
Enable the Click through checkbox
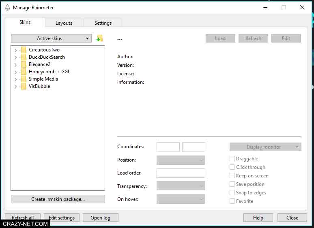point(232,167)
